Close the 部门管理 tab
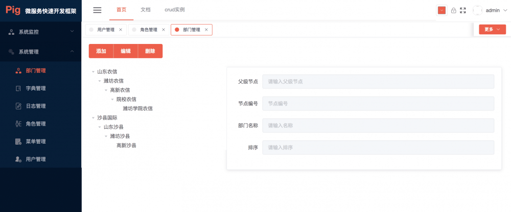The width and height of the screenshot is (511, 212). click(x=206, y=30)
